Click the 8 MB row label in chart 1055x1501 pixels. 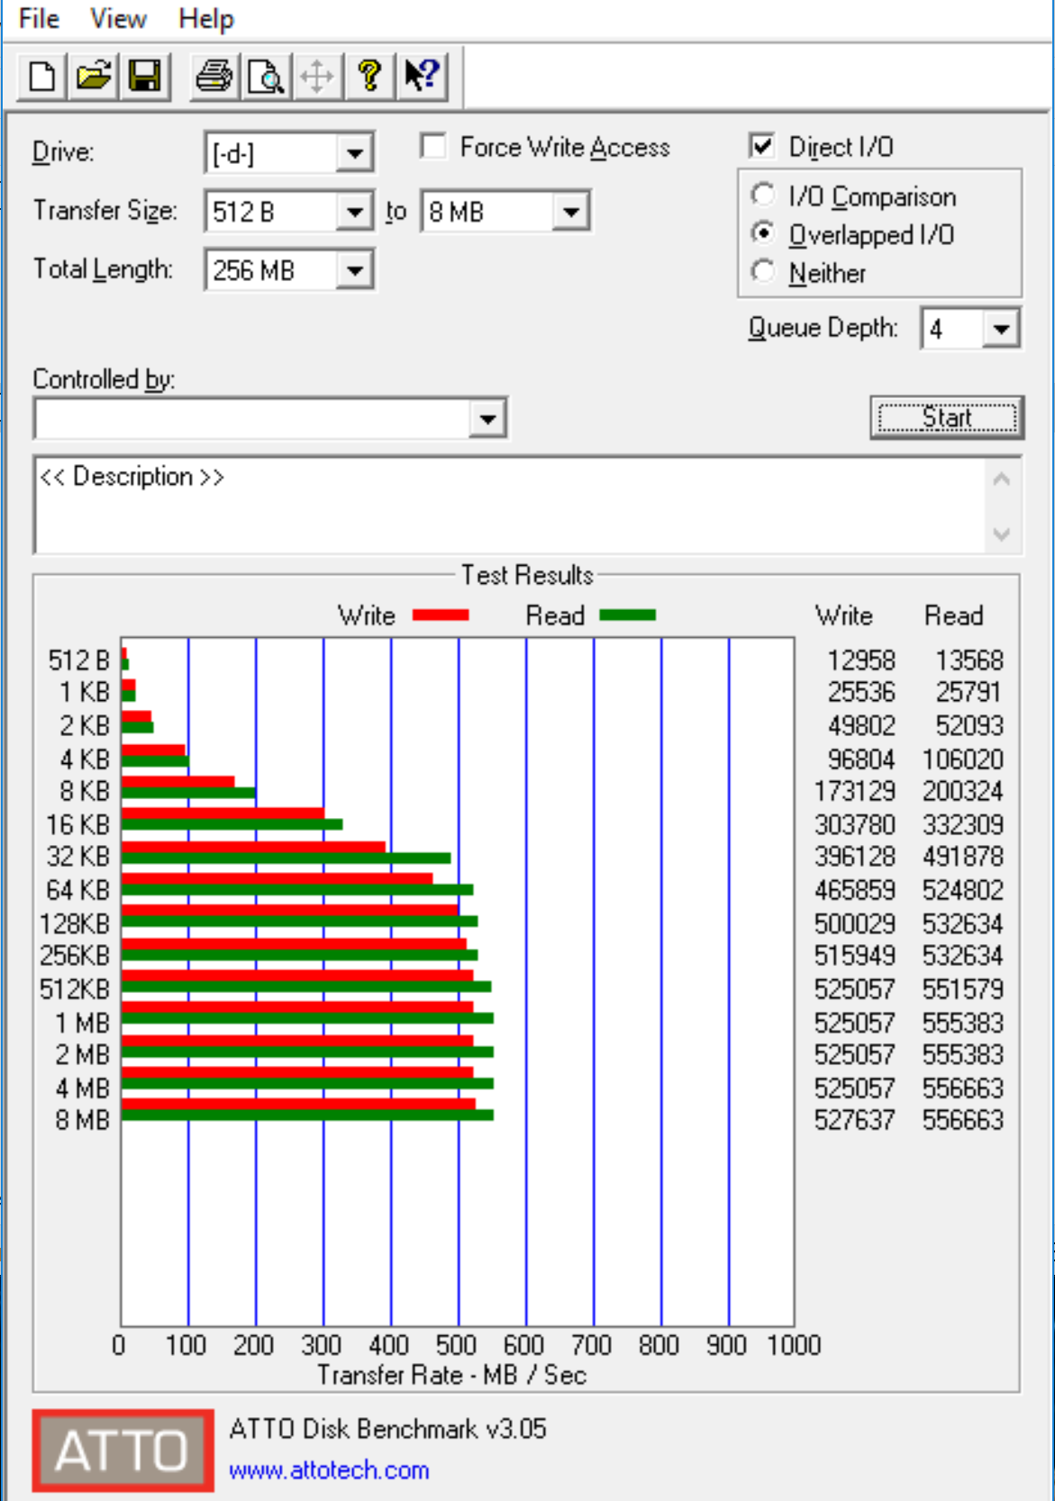pos(83,1120)
